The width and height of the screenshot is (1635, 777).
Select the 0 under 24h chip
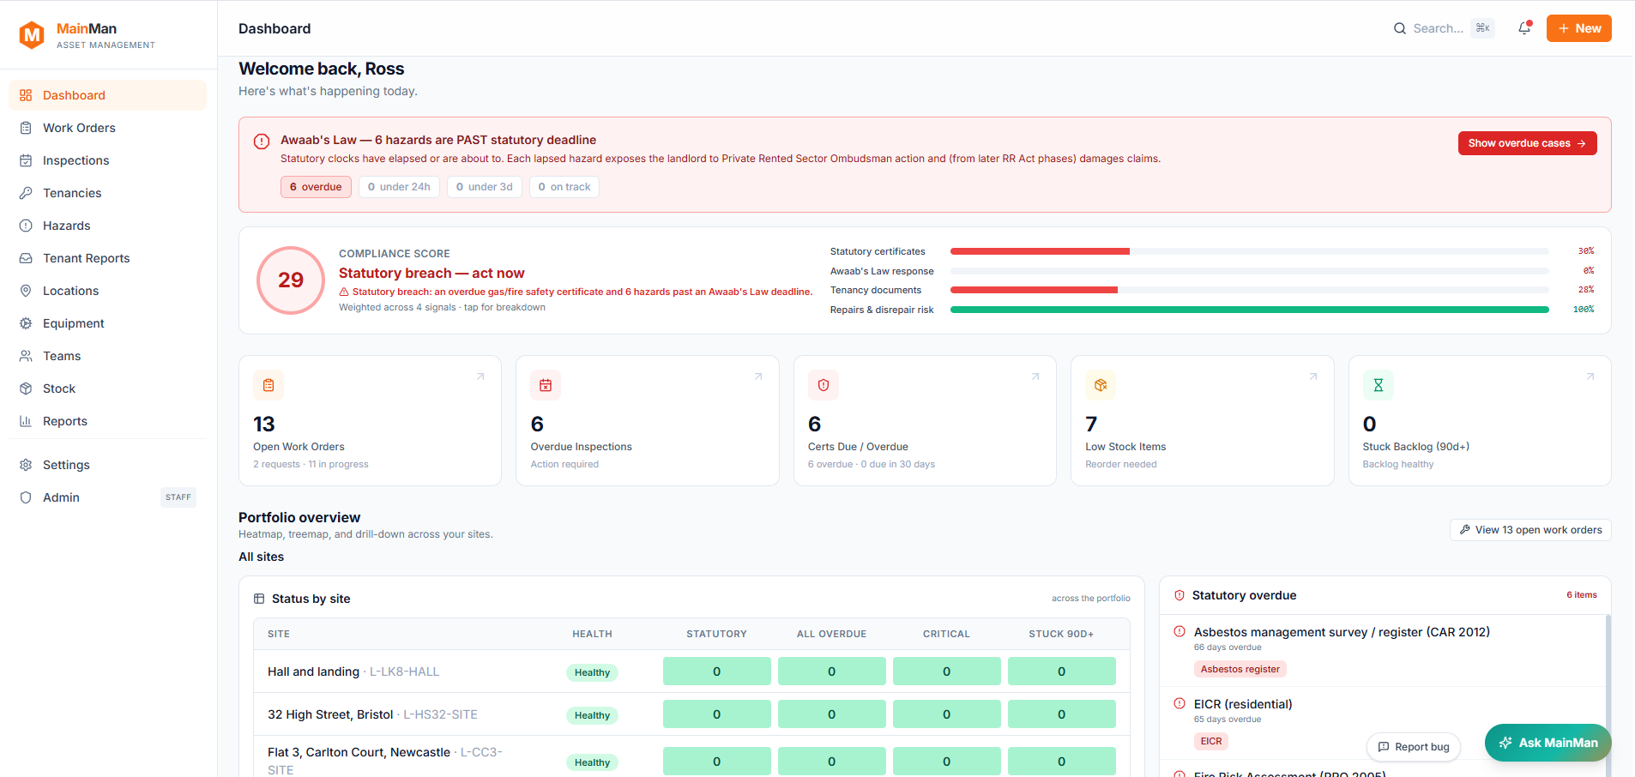pos(399,187)
